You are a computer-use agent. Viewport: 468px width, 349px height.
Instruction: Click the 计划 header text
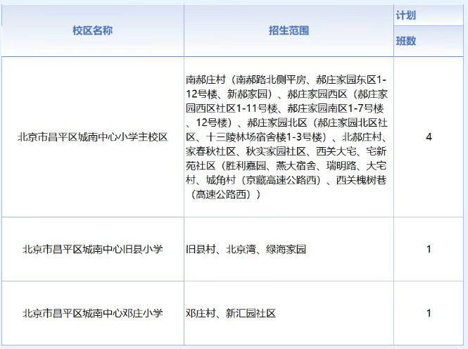[405, 15]
